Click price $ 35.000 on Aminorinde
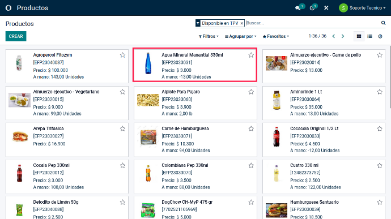The image size is (391, 219). pos(306,107)
